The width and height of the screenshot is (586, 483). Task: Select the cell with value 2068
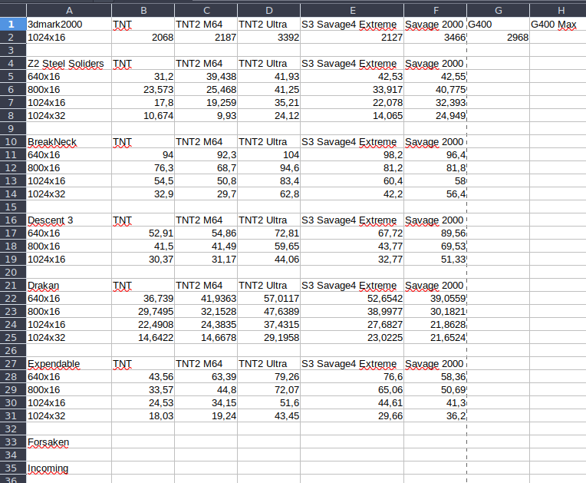(143, 38)
